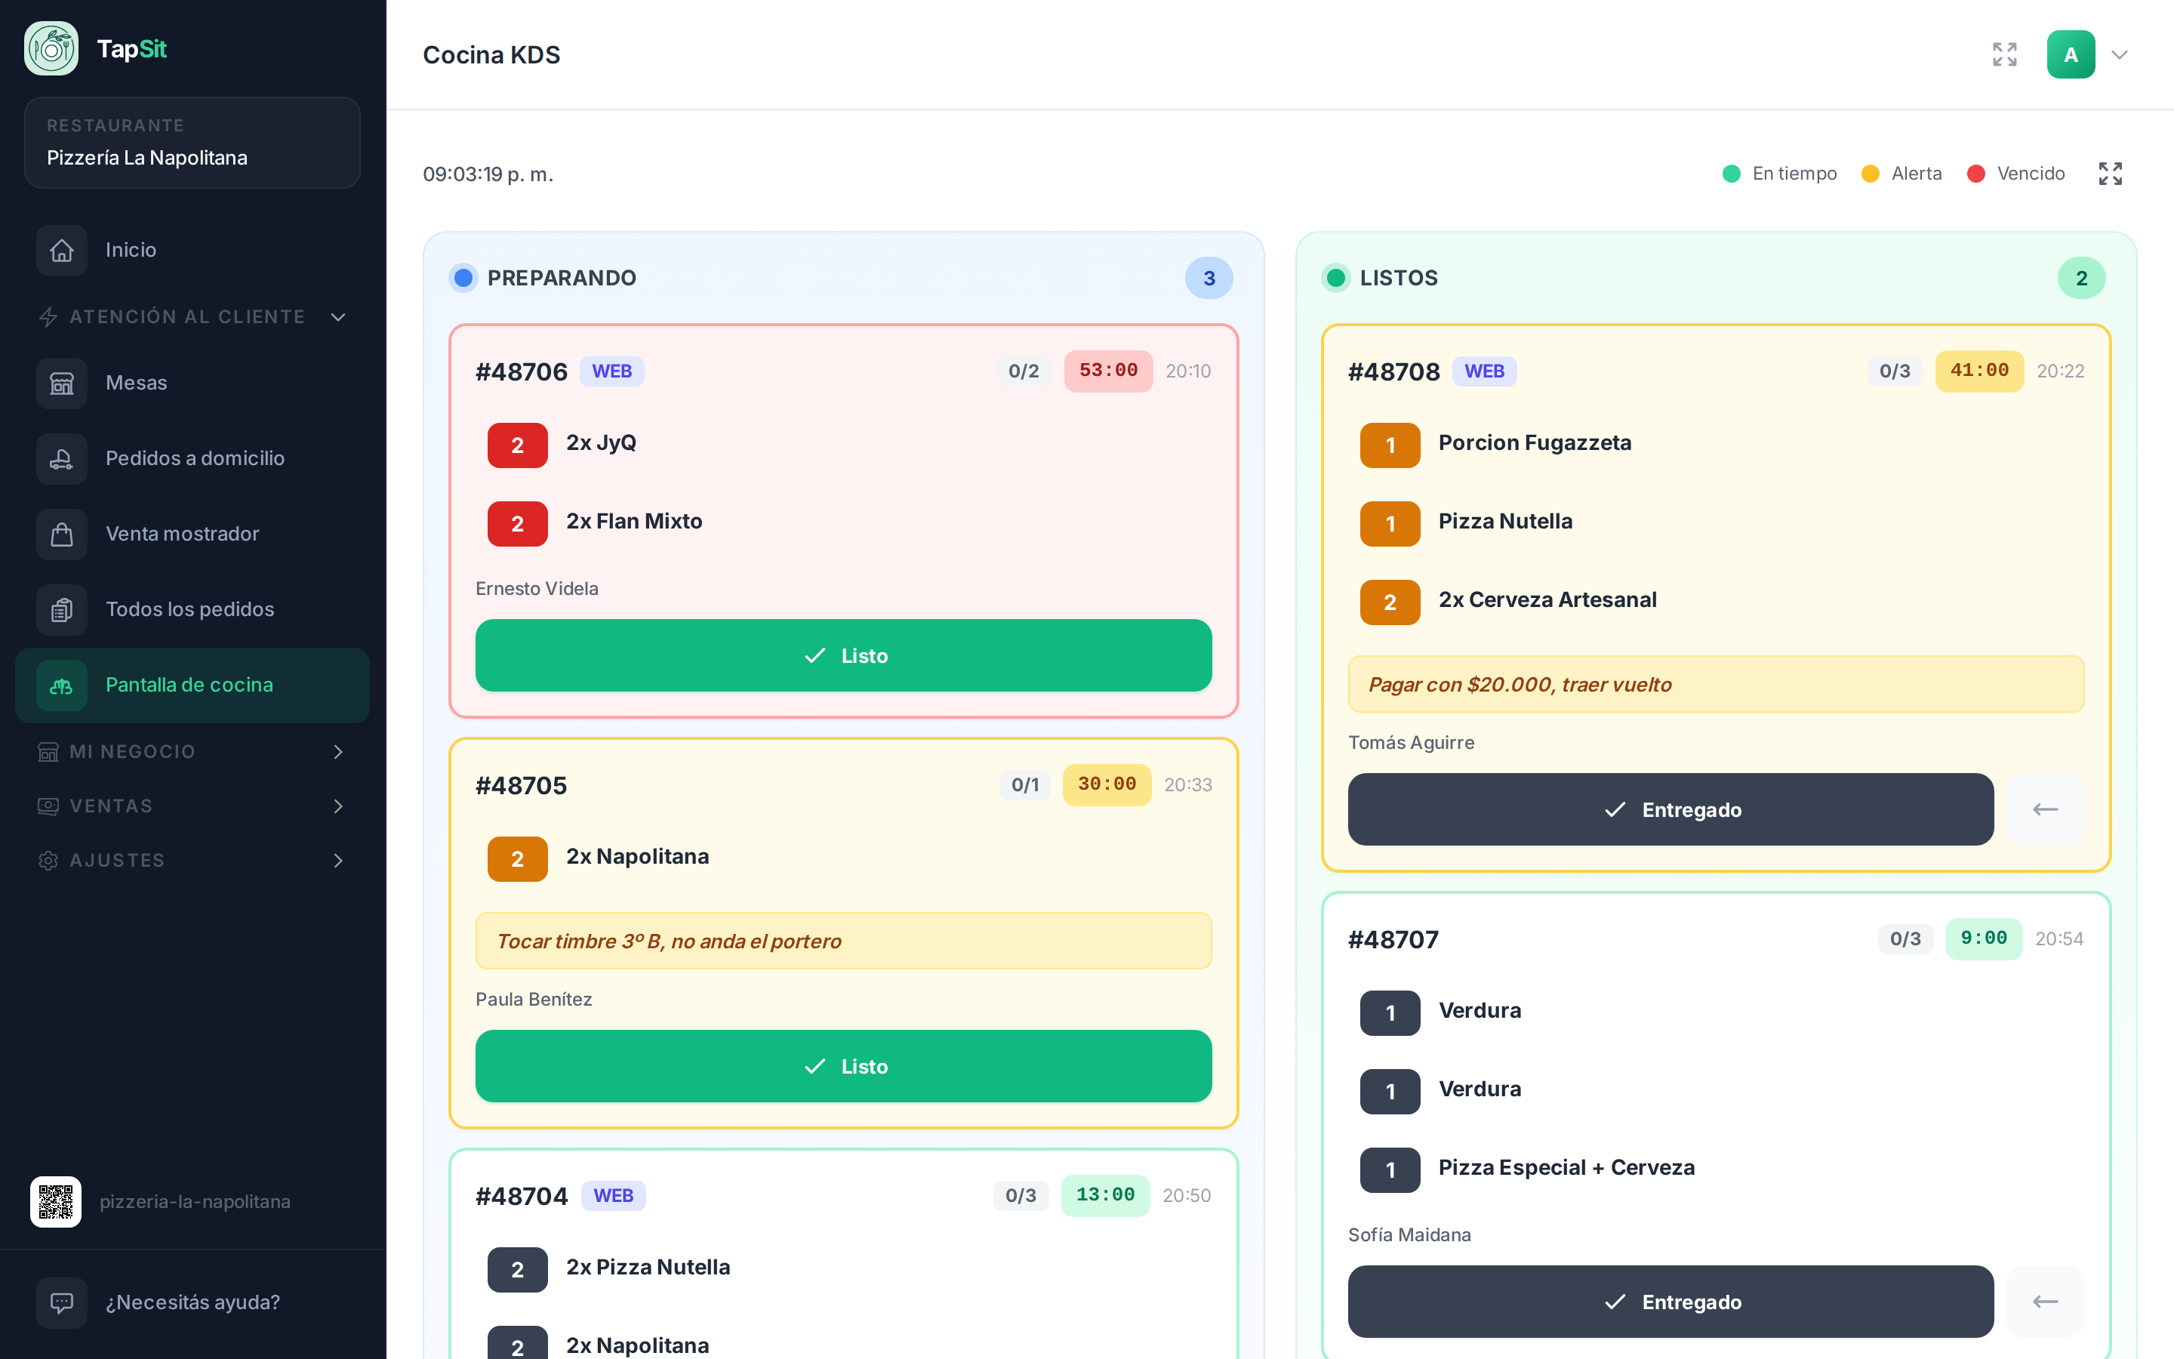This screenshot has width=2174, height=1359.
Task: Open Venta mostrador in the sidebar
Action: pyautogui.click(x=192, y=534)
